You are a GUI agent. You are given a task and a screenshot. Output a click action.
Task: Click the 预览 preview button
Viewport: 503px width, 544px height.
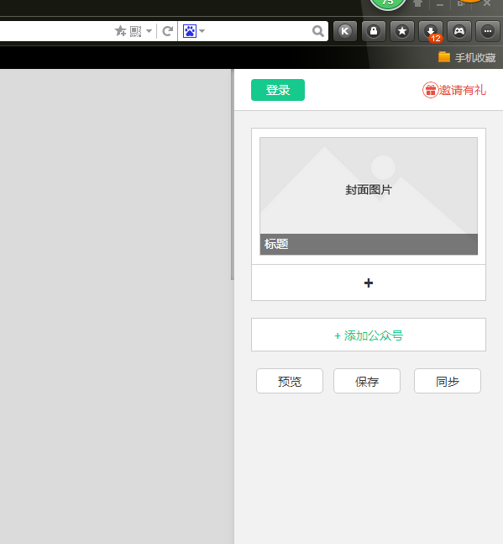[290, 381]
